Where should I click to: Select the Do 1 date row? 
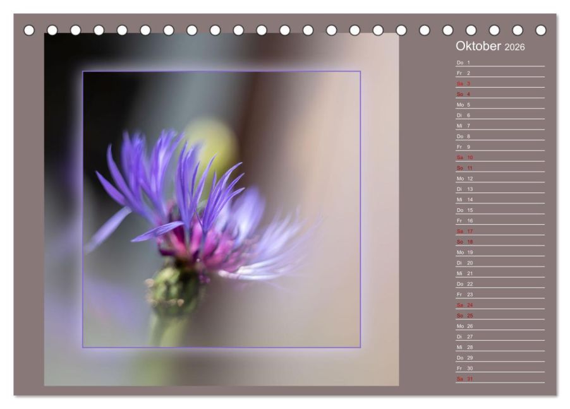pyautogui.click(x=499, y=62)
